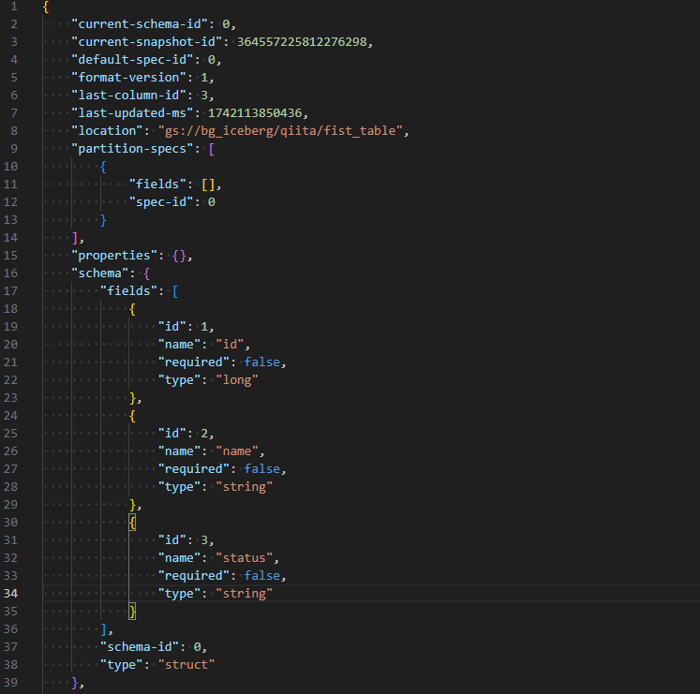Click the "id" string value on line 20
The image size is (700, 694).
pyautogui.click(x=230, y=344)
